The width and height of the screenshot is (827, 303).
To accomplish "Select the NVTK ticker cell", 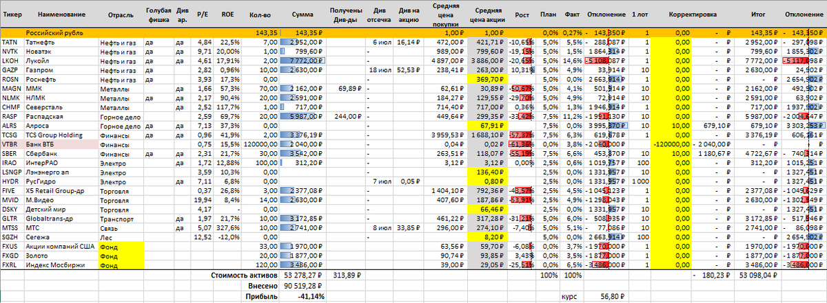I will (x=12, y=51).
